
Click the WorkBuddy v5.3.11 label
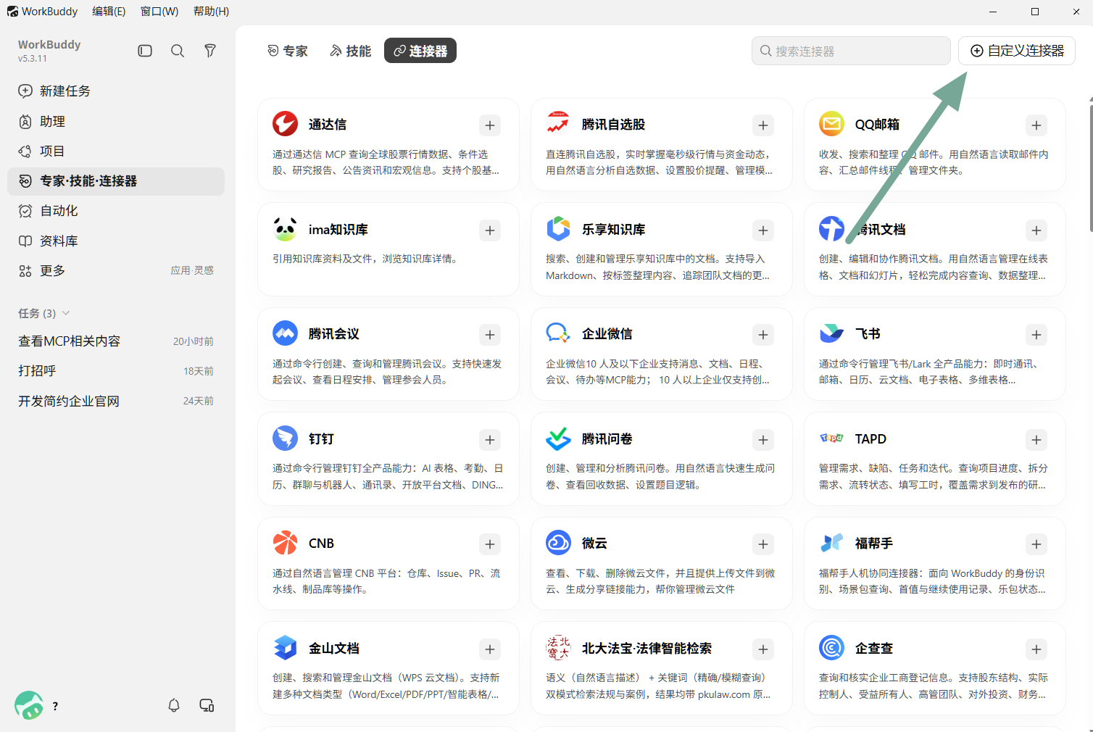(49, 51)
